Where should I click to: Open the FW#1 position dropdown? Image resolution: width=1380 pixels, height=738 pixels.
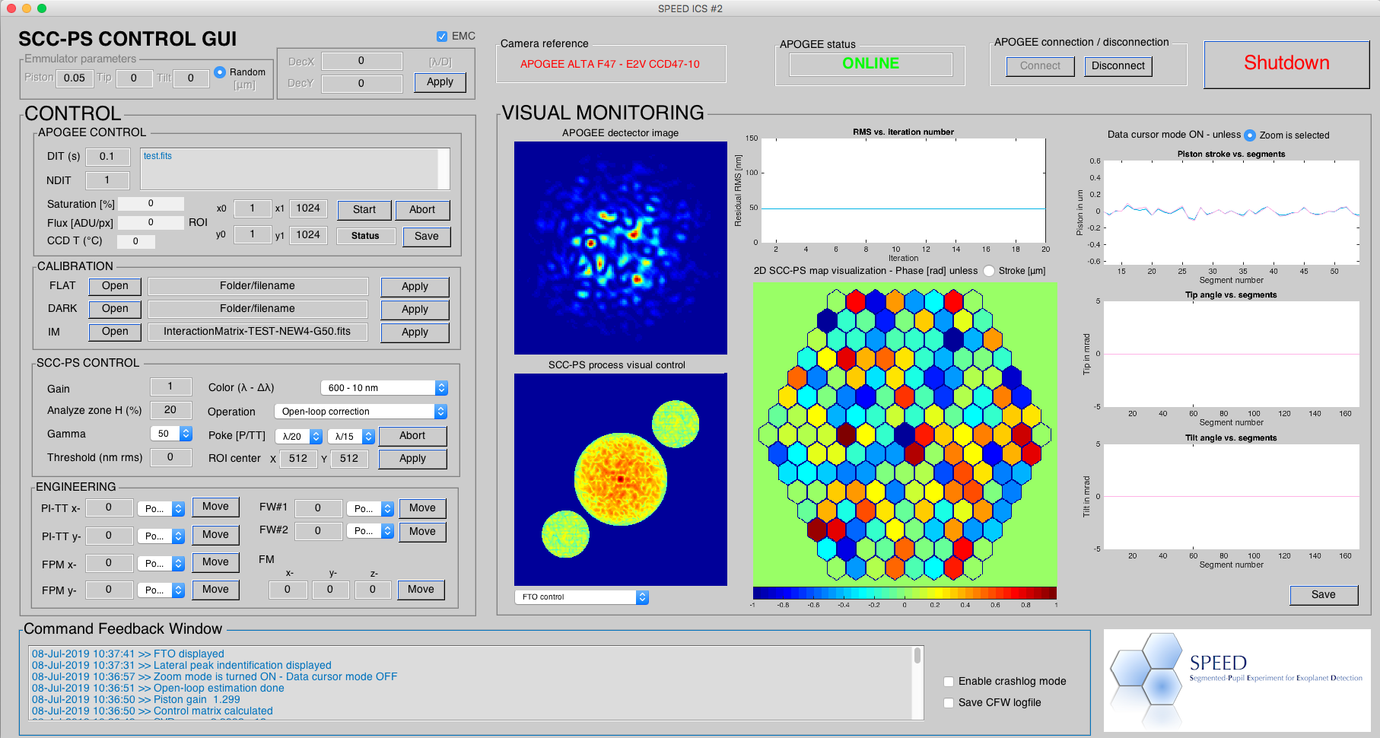click(370, 509)
